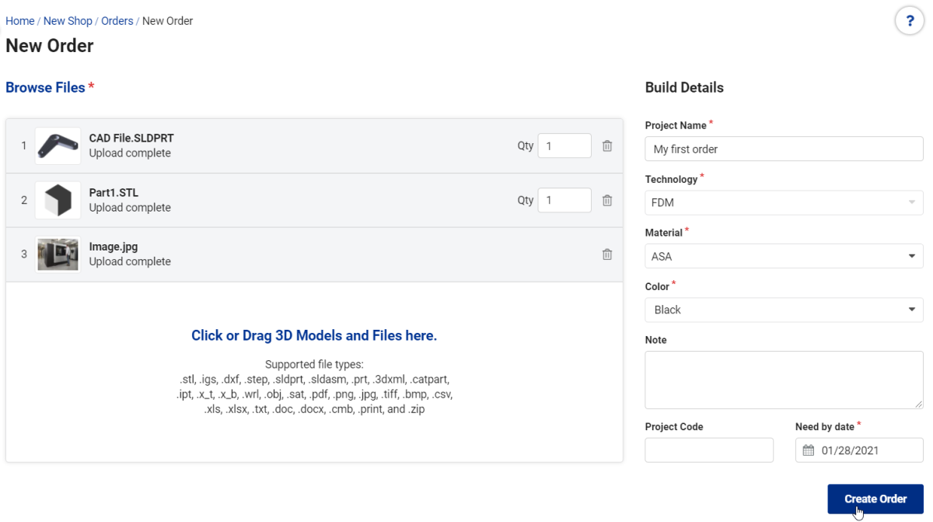Select the CAD File.SLDPRT file name

coord(131,138)
